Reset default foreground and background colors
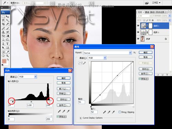The height and width of the screenshot is (129, 172). pos(2,65)
